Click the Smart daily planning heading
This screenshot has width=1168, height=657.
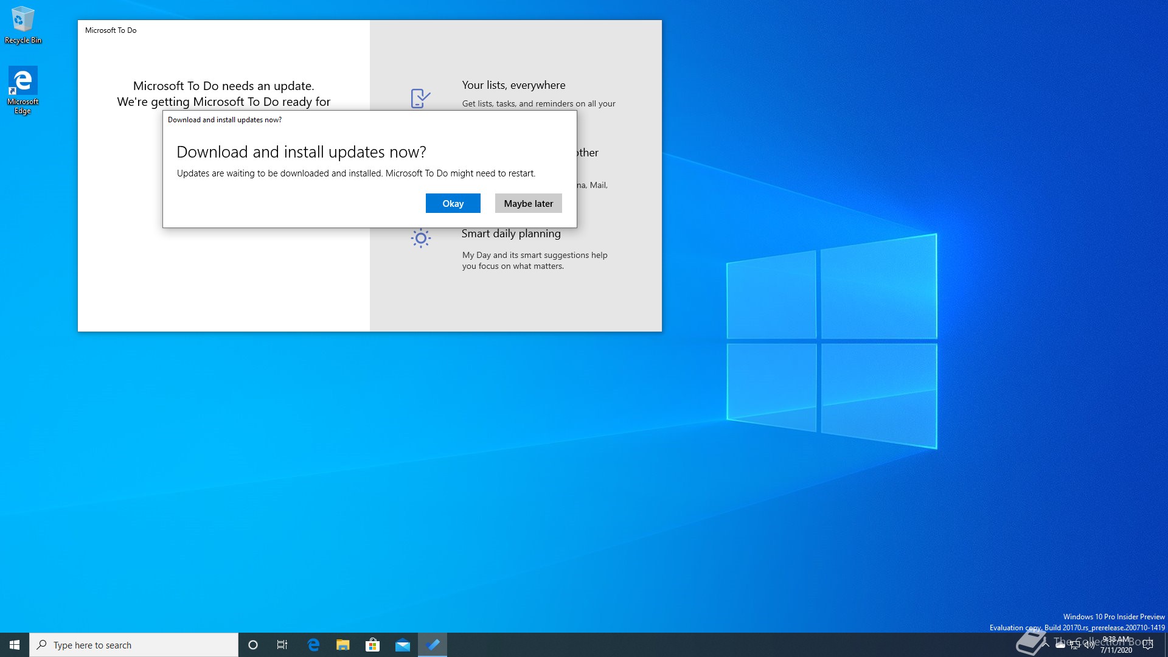[x=511, y=234]
